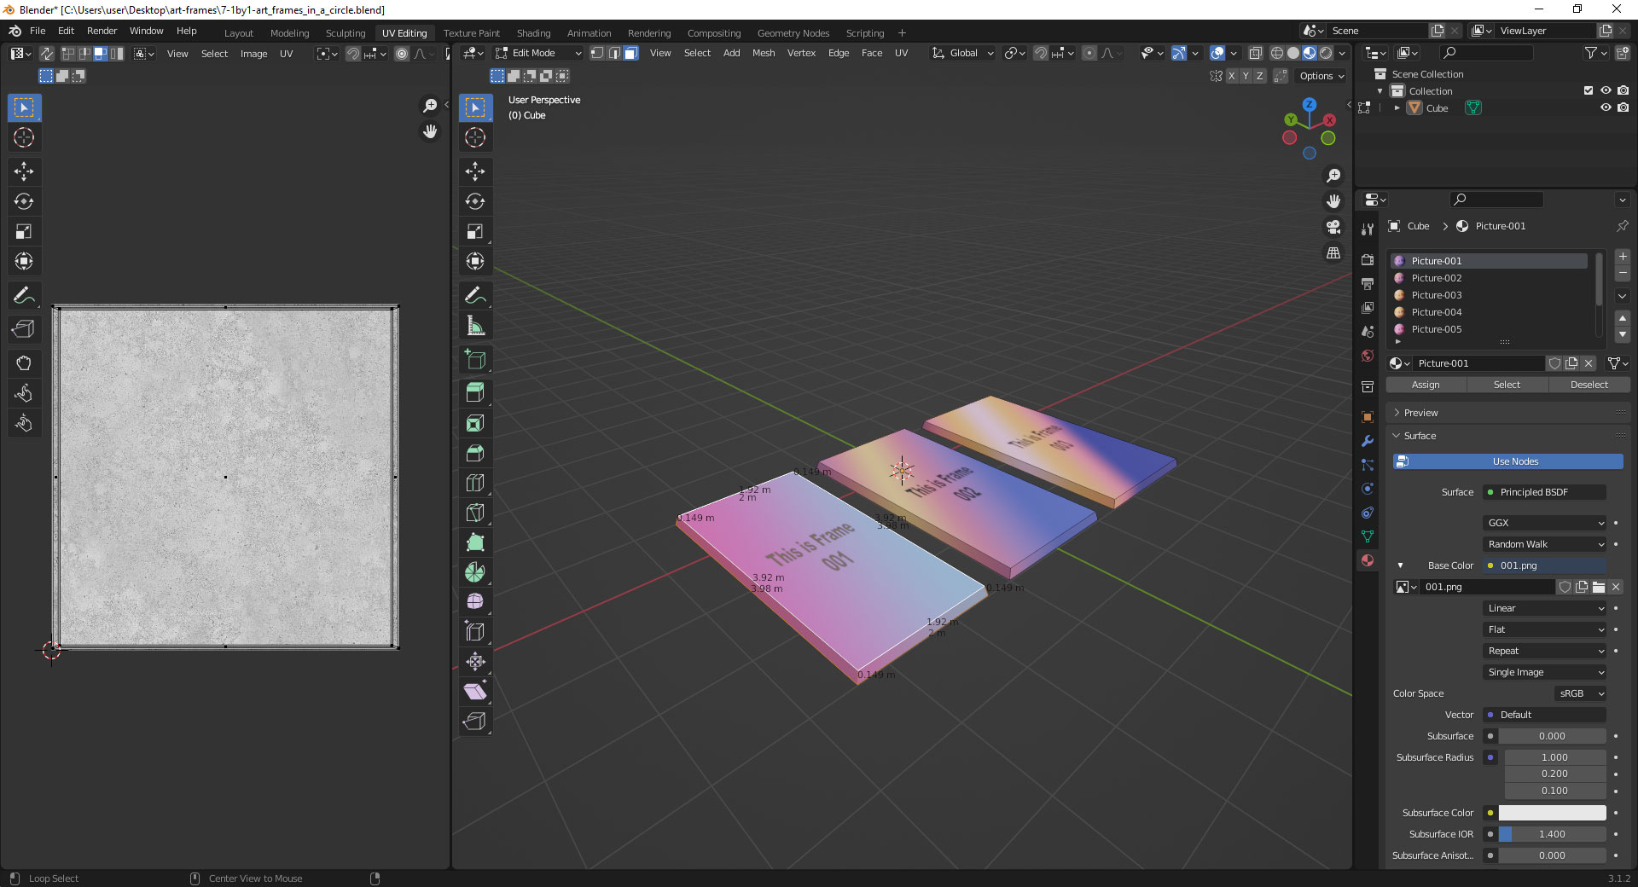
Task: Click the Move tool in 3D viewport
Action: 475,171
